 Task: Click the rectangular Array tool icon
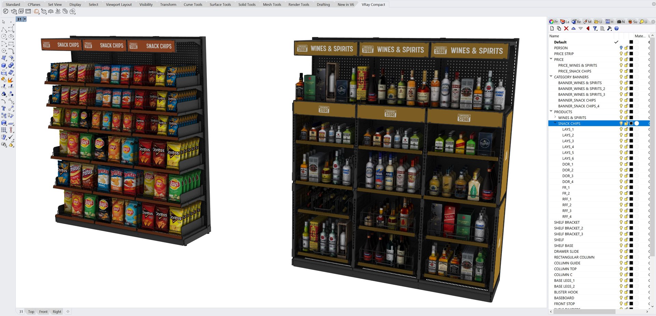[x=4, y=130]
